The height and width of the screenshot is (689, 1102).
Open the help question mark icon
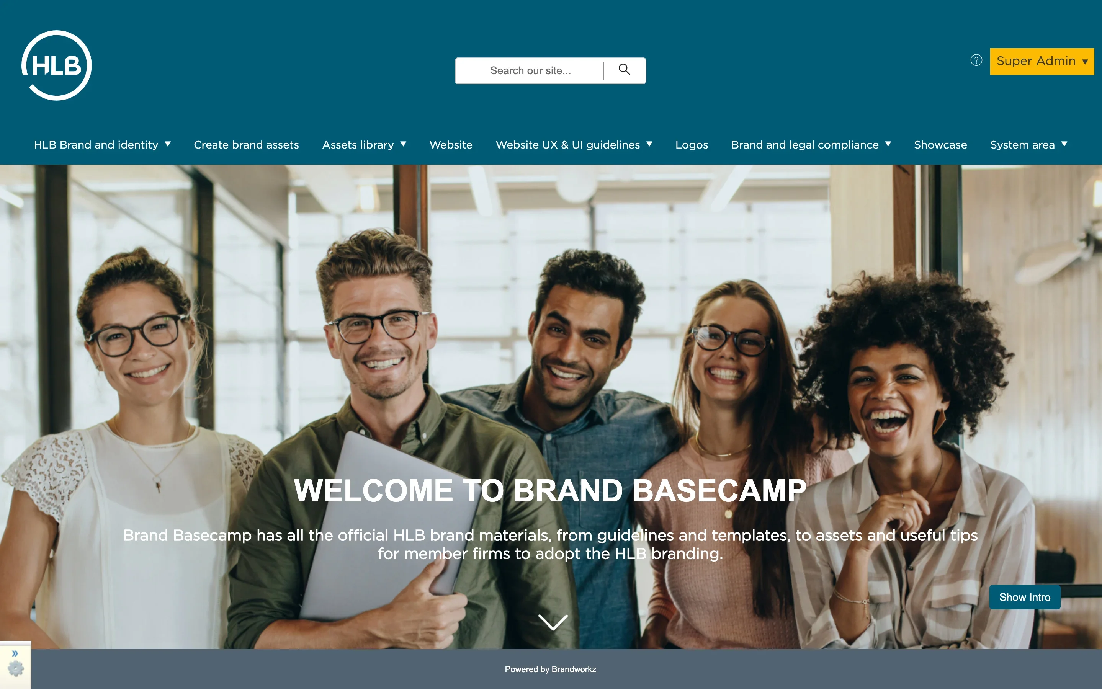pos(976,60)
